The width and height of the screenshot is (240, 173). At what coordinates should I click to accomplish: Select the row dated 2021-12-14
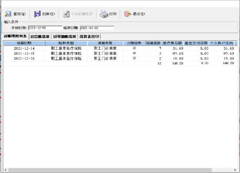[120, 49]
